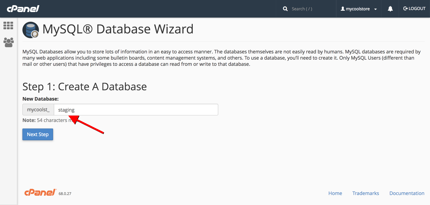Screen dimensions: 430x205
Task: Click the search magnifier icon
Action: tap(285, 9)
